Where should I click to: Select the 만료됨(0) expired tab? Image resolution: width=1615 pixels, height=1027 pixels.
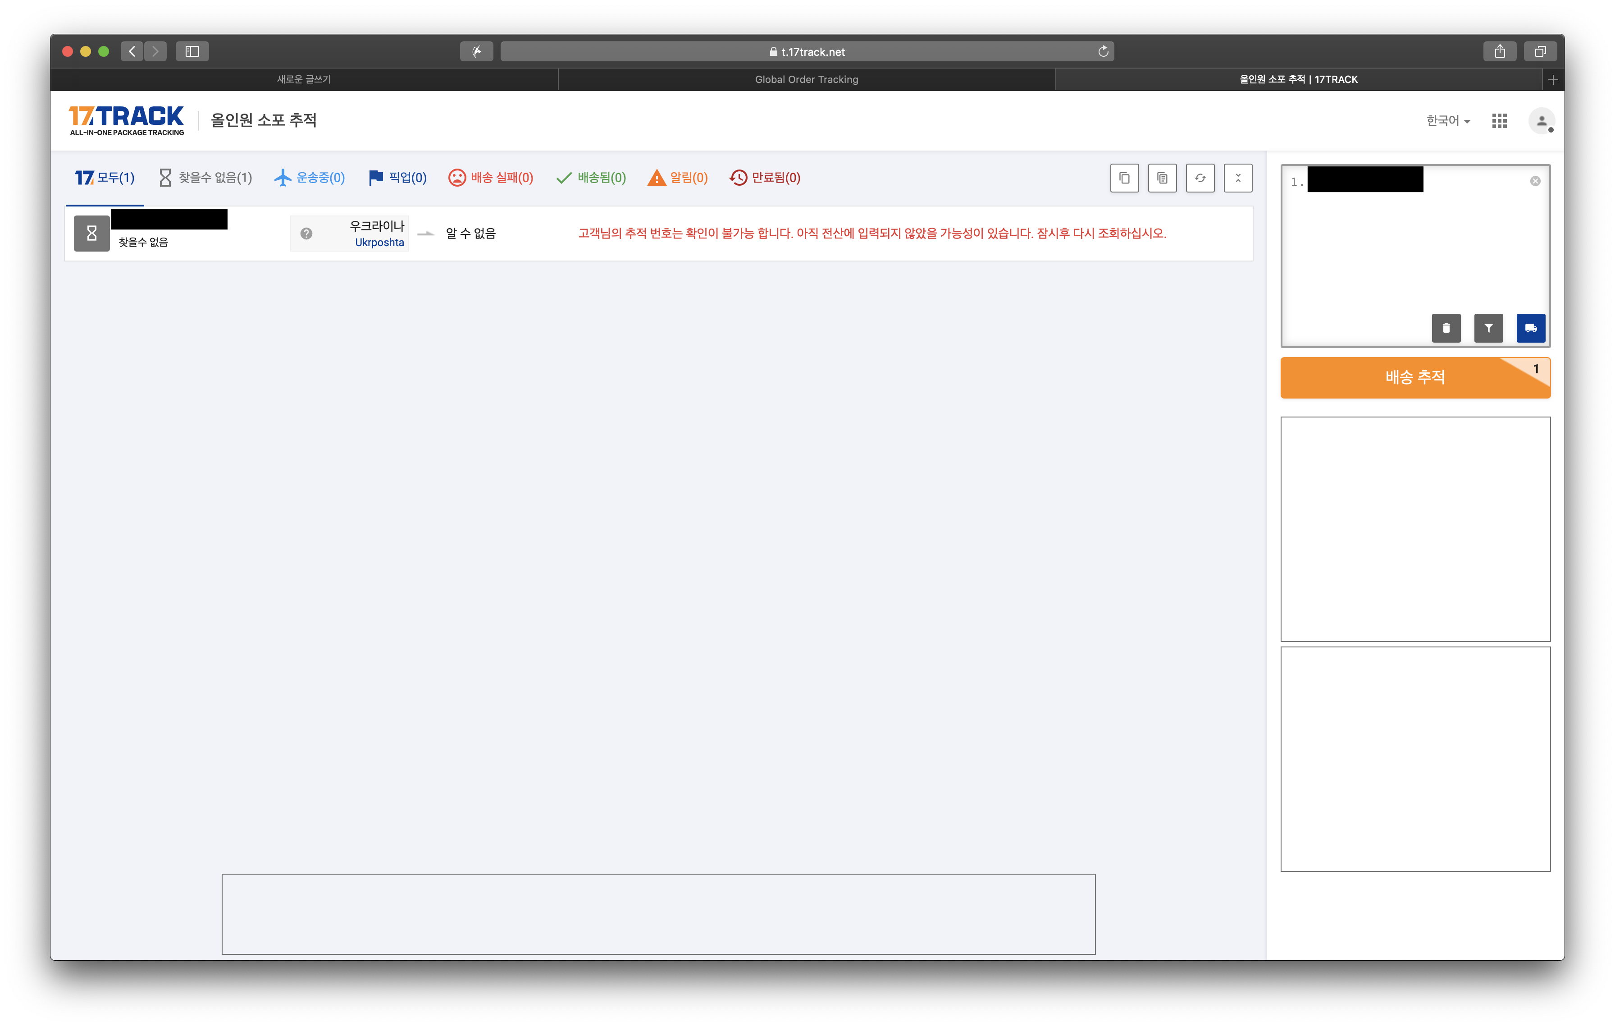coord(765,178)
